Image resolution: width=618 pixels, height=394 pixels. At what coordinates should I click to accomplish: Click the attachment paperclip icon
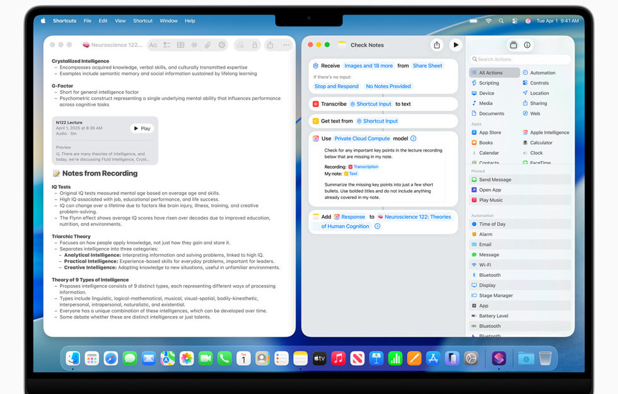207,45
